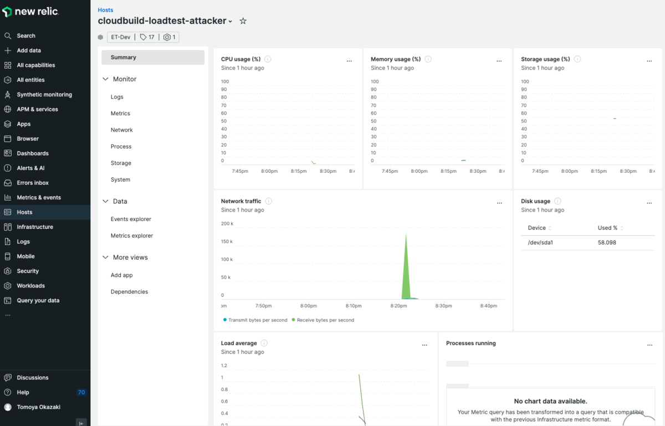Toggle the Transmit bytes per second legend
Viewport: 665px width, 426px height.
click(x=255, y=320)
